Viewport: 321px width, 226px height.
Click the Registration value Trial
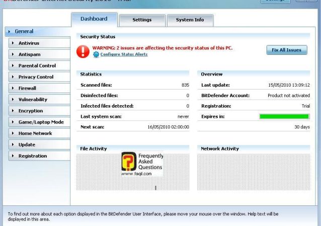pyautogui.click(x=305, y=106)
